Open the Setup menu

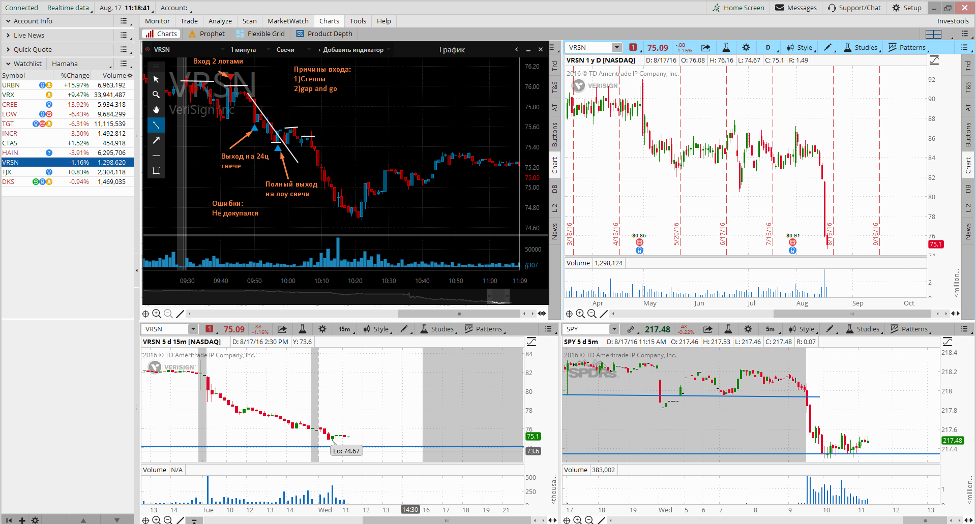click(x=907, y=8)
